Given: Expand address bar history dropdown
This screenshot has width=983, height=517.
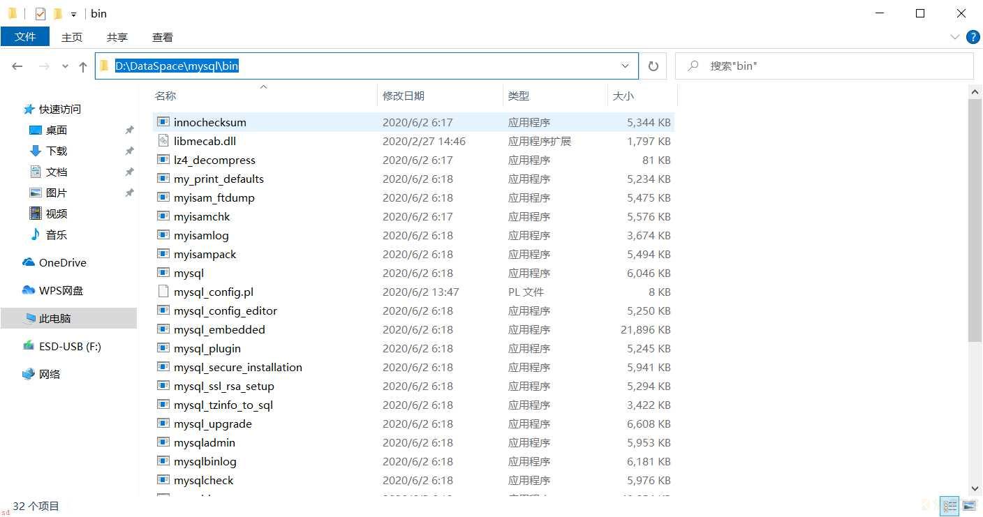Looking at the screenshot, I should [x=626, y=66].
